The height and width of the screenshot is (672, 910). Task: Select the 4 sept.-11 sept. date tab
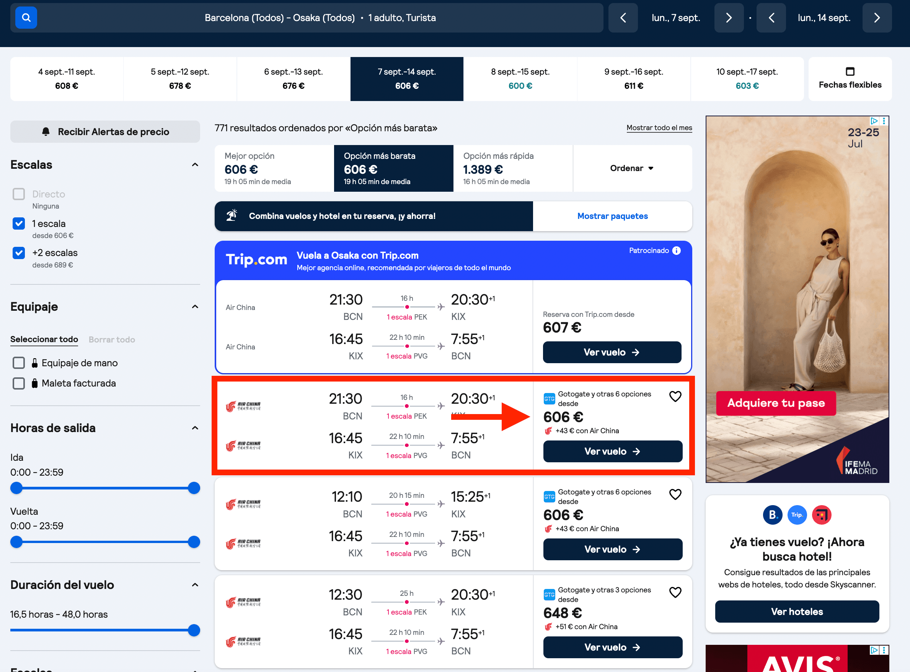(x=67, y=78)
